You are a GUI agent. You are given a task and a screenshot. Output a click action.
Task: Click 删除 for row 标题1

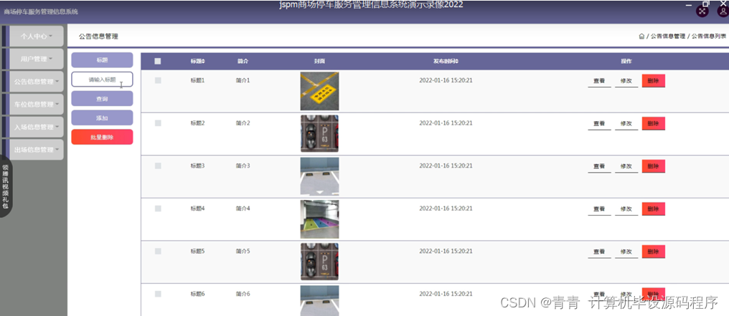[653, 81]
